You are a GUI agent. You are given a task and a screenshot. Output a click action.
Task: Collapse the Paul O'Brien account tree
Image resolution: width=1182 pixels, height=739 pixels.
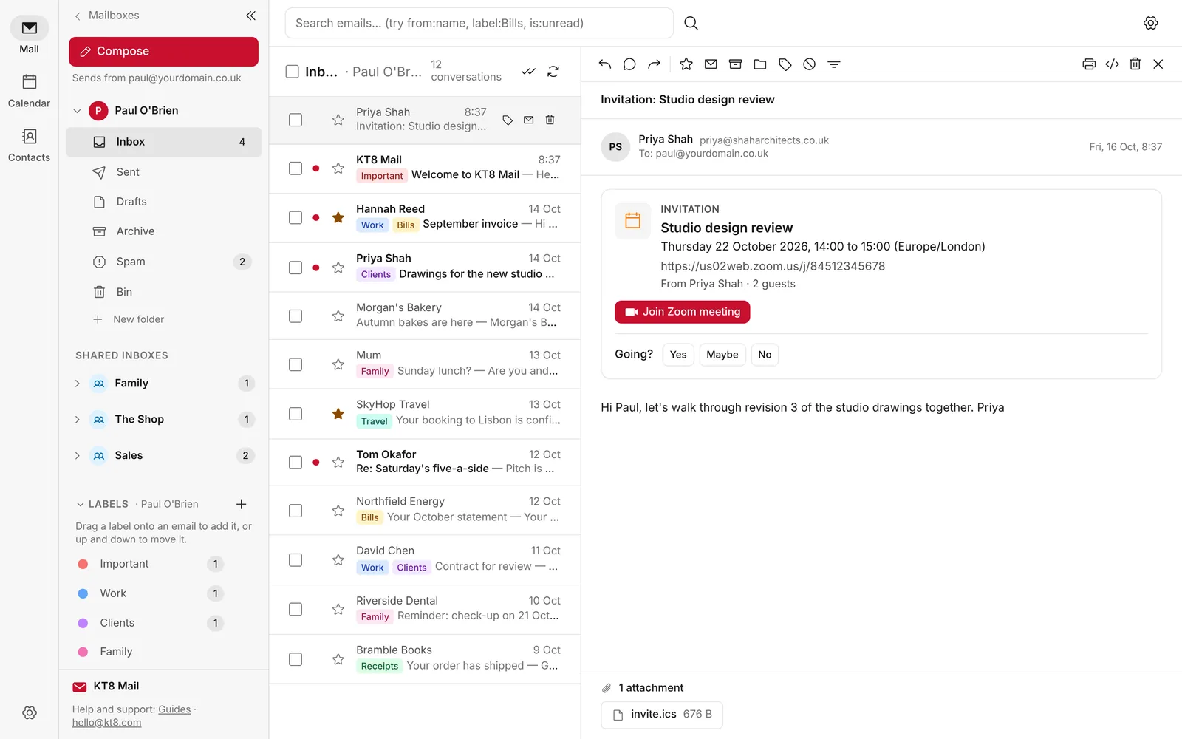[x=78, y=111]
